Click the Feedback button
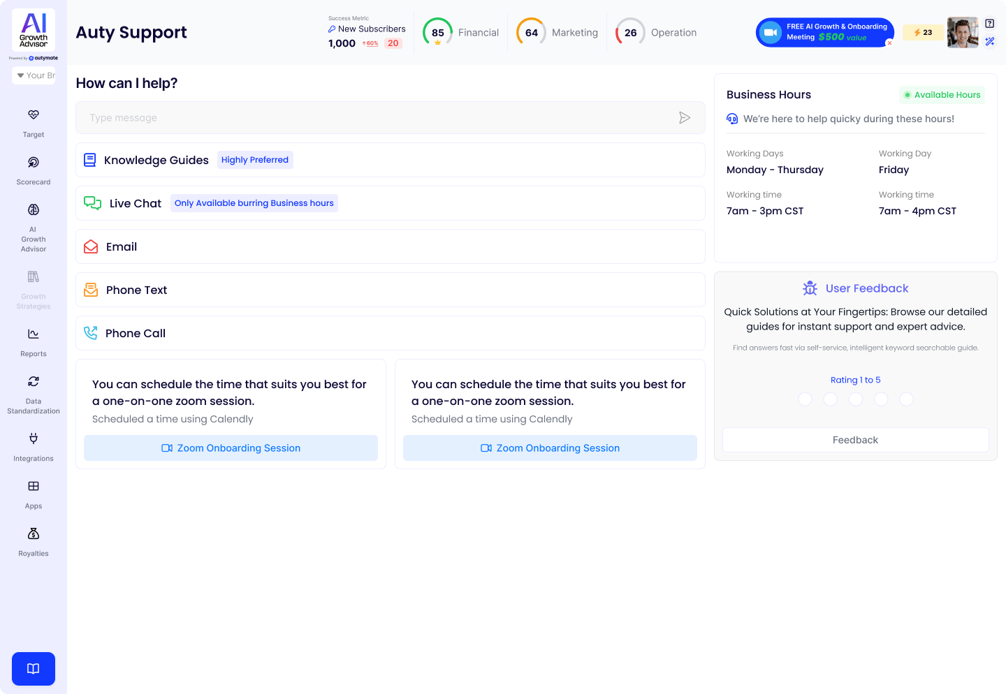This screenshot has width=1006, height=694. point(855,440)
